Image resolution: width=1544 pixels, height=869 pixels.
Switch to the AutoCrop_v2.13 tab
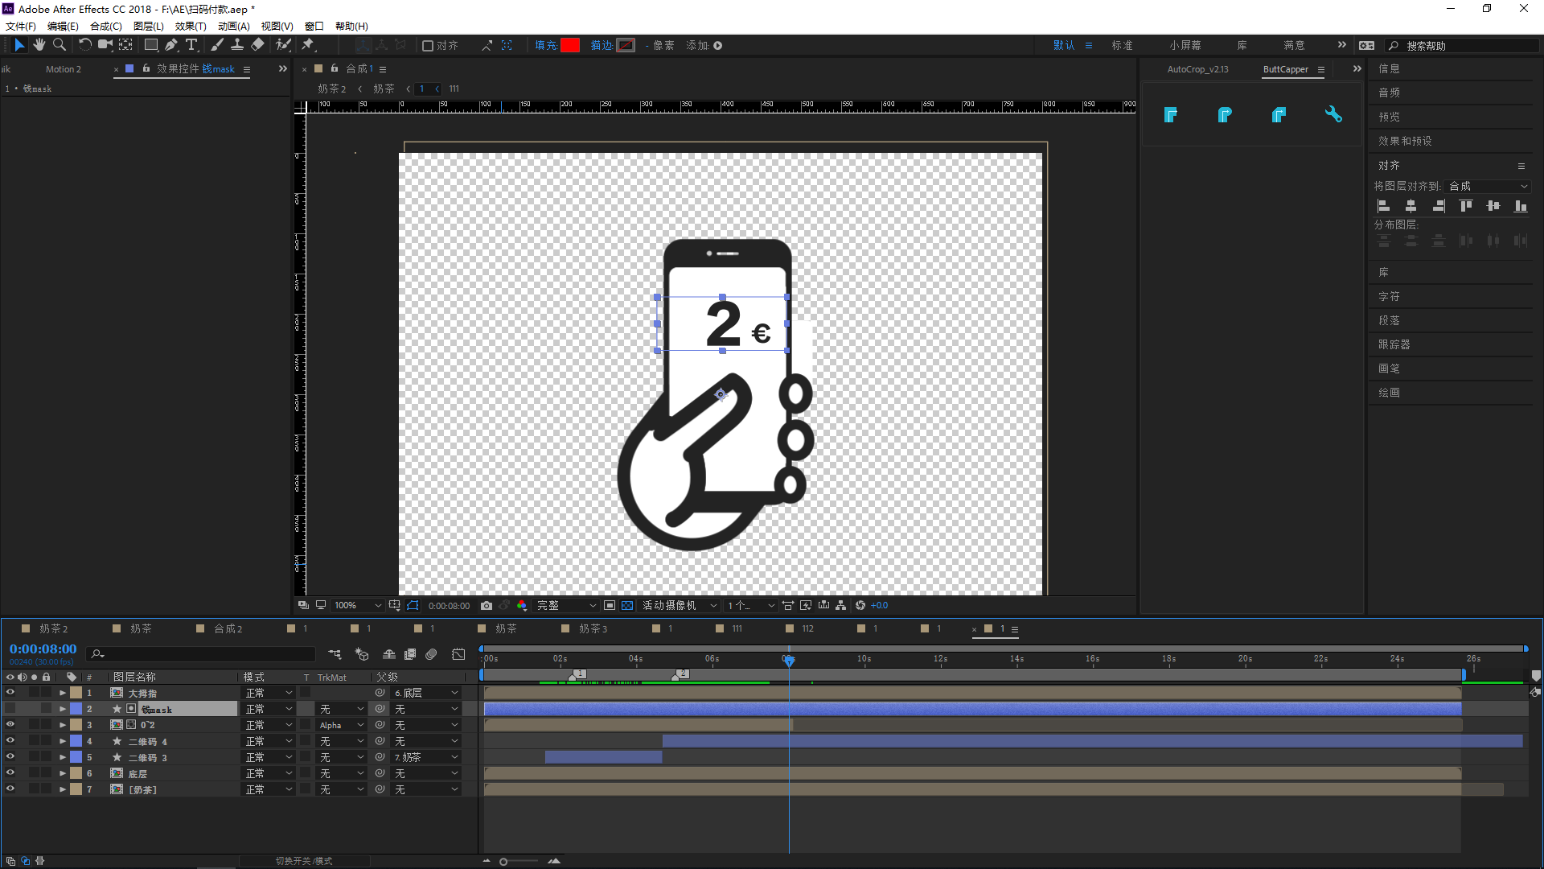[x=1197, y=69]
